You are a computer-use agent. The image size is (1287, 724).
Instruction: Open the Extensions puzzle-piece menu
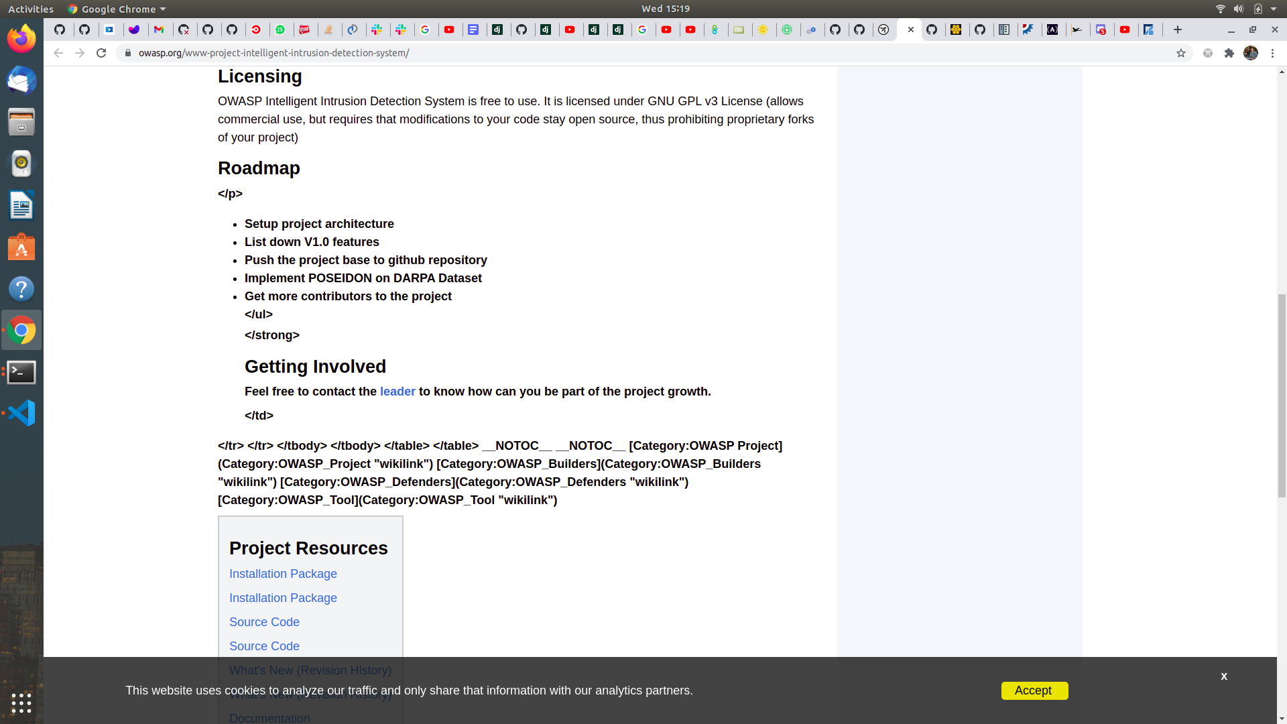tap(1229, 53)
